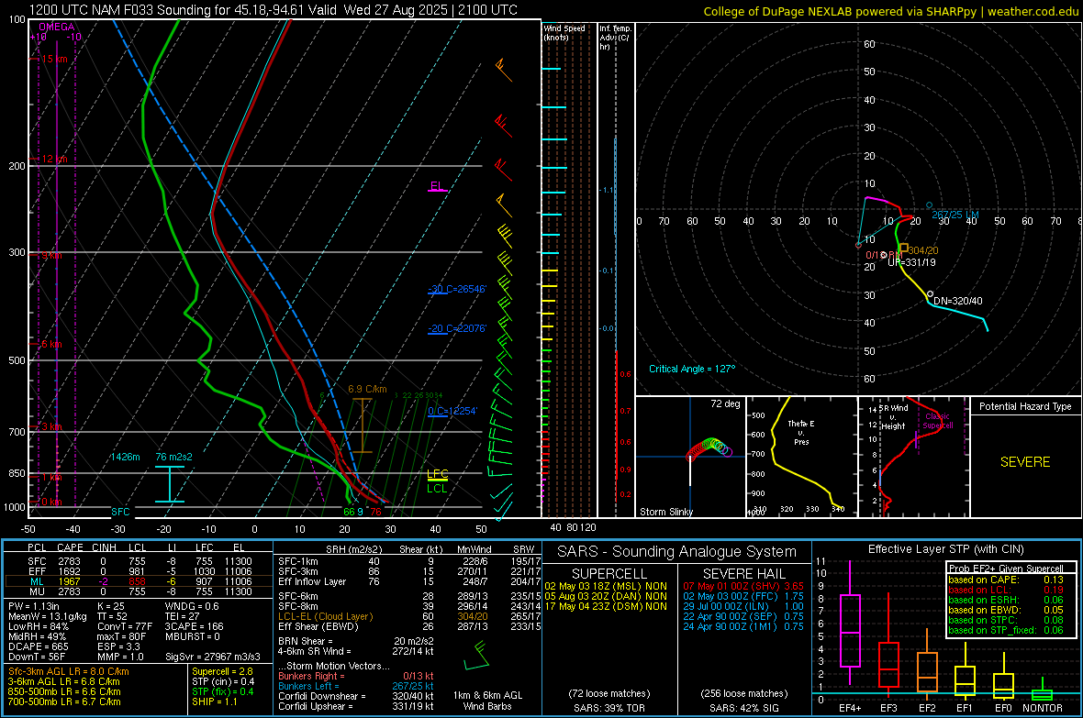The image size is (1083, 718).
Task: Click the "SARS - Sounding Analogue System" header
Action: (676, 552)
